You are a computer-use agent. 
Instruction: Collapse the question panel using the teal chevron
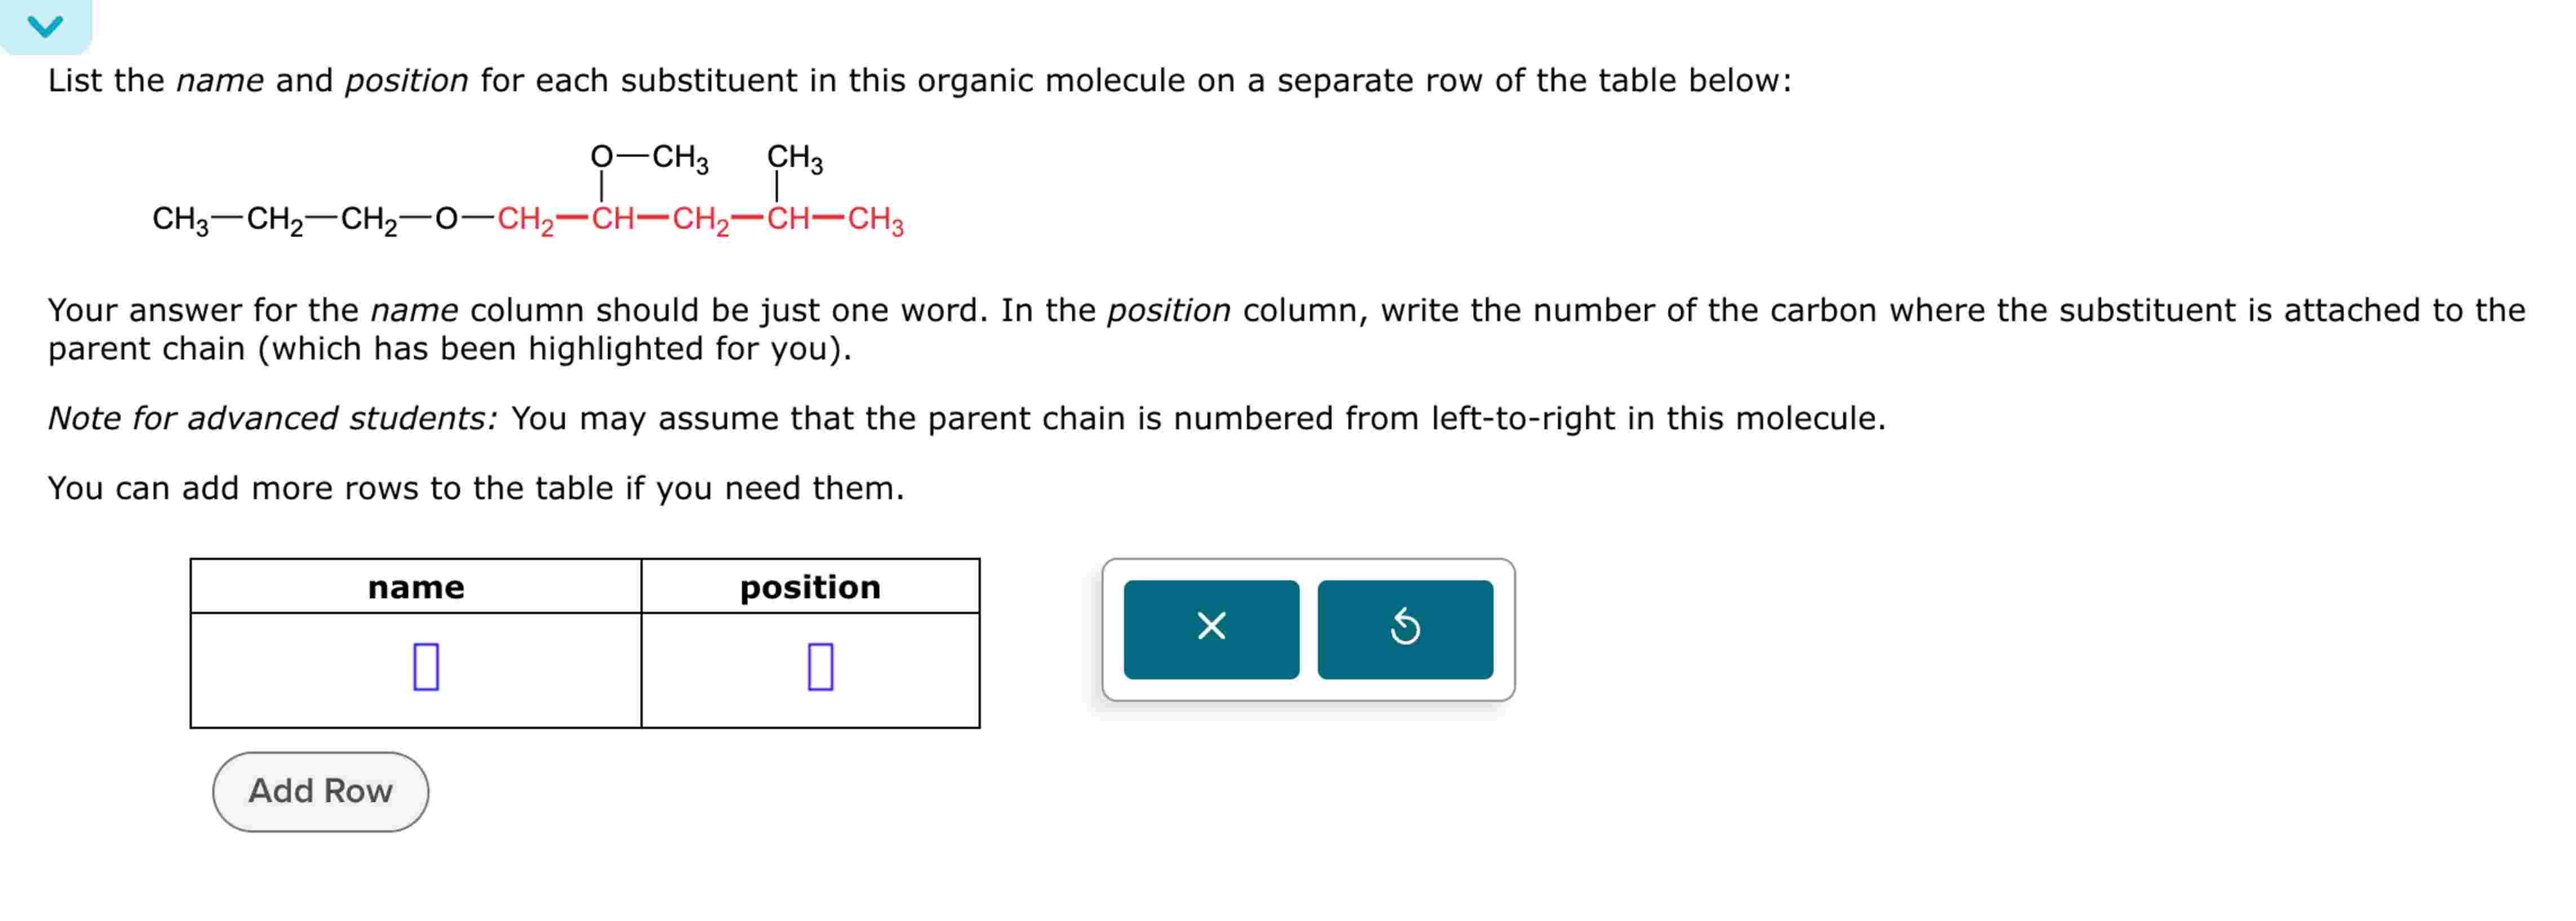[45, 24]
